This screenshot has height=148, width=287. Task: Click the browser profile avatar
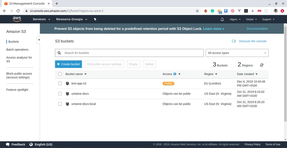click(x=276, y=11)
